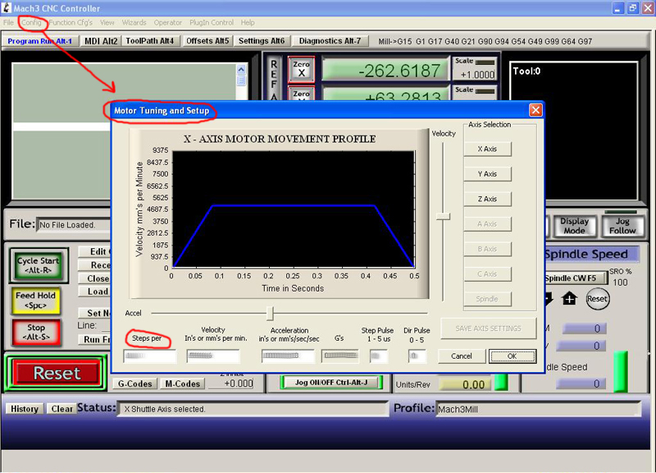Select the Program Run Alt-1 tab
Screen dimensions: 656x473
39,41
